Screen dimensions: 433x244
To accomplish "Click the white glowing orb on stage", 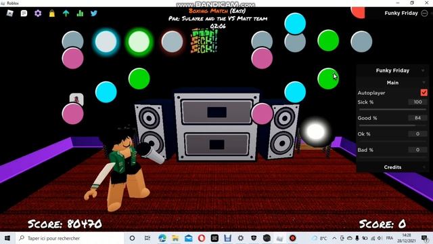I will [315, 131].
